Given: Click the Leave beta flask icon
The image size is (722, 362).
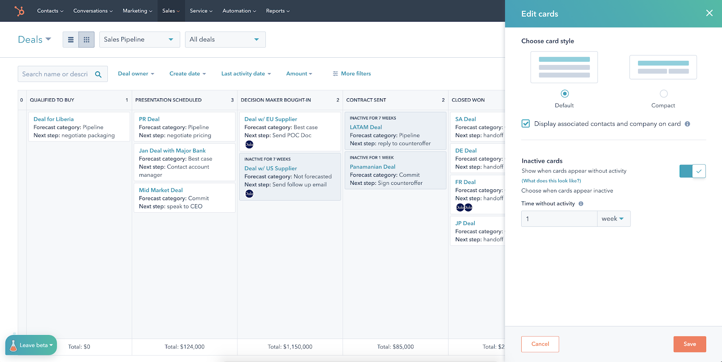Looking at the screenshot, I should point(13,345).
